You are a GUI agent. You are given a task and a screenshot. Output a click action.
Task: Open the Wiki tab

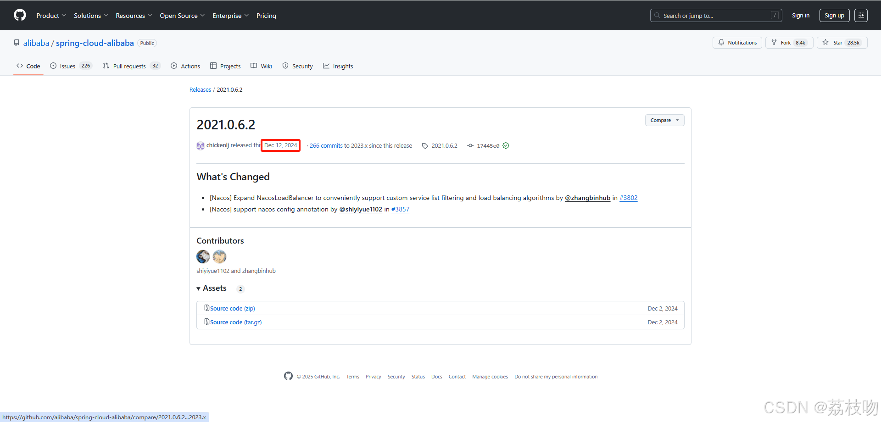coord(261,66)
